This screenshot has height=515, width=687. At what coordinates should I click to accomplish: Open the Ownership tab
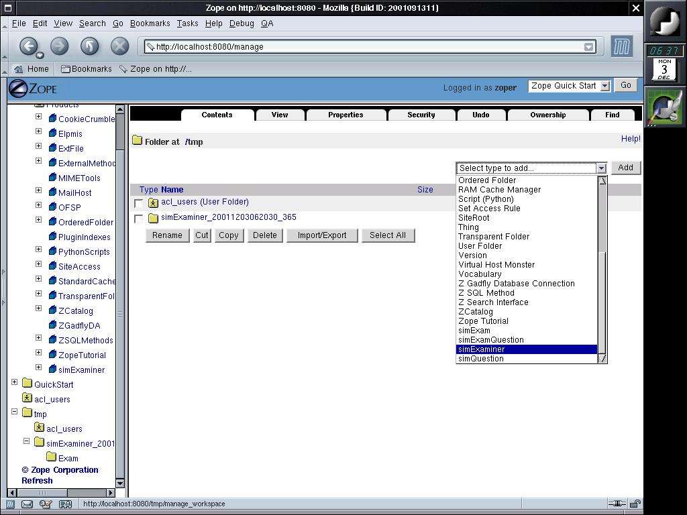pos(547,115)
